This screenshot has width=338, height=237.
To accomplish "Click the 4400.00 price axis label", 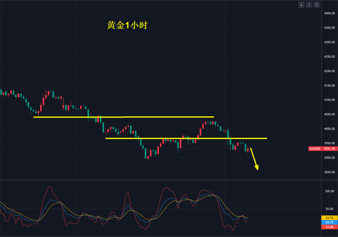I will pyautogui.click(x=330, y=13).
